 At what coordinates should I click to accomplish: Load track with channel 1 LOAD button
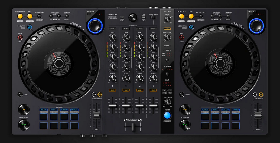[x=126, y=29]
